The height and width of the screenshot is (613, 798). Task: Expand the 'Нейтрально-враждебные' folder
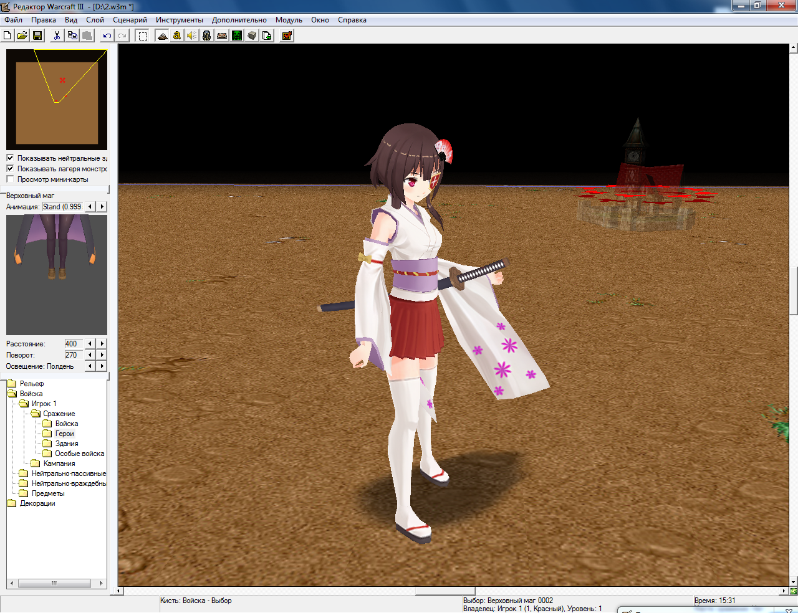point(24,483)
